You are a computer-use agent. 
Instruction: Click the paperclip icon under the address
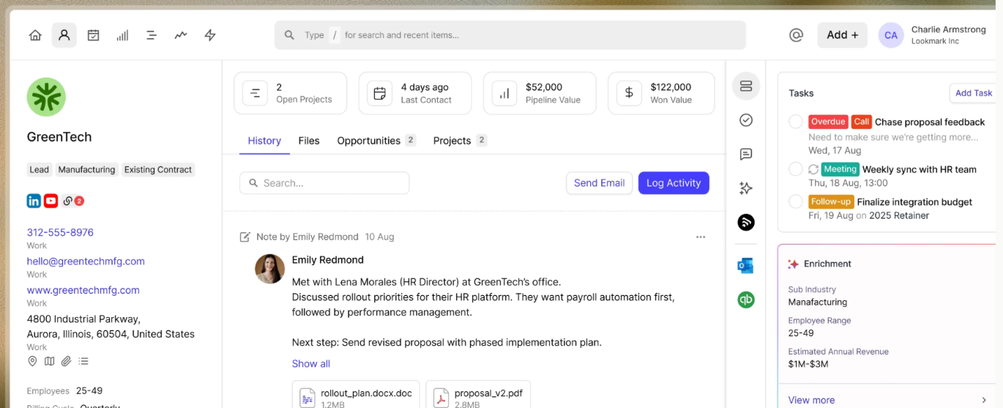pos(66,361)
